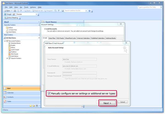This screenshot has width=165, height=114.
Task: Select Inbox under Personal Folders
Action: click(x=12, y=48)
